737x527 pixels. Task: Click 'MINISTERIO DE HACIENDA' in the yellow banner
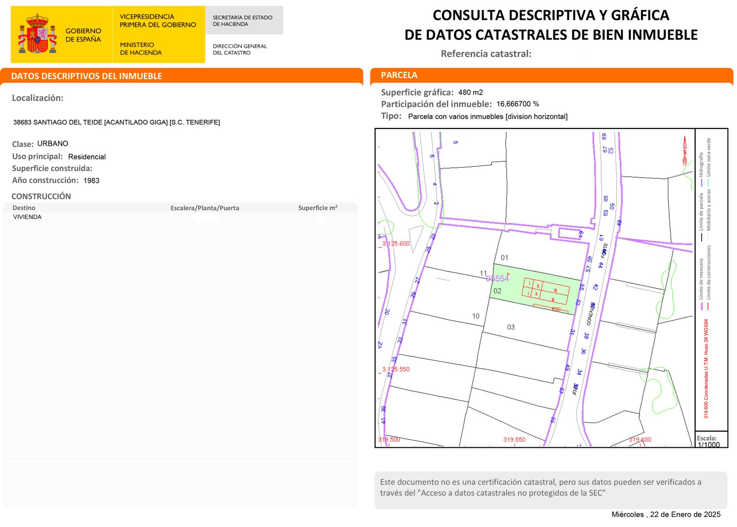141,48
